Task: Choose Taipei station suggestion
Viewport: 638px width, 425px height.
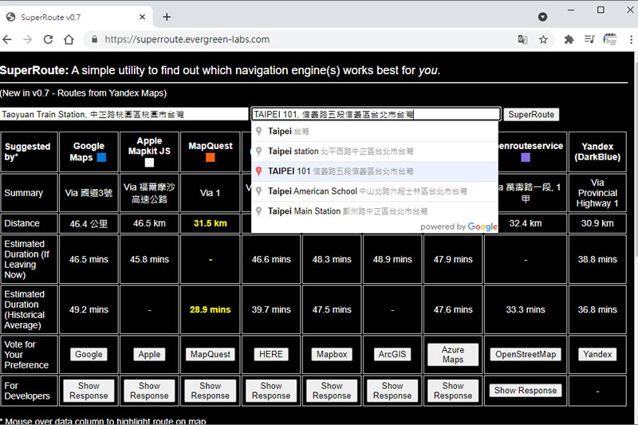Action: (x=375, y=152)
